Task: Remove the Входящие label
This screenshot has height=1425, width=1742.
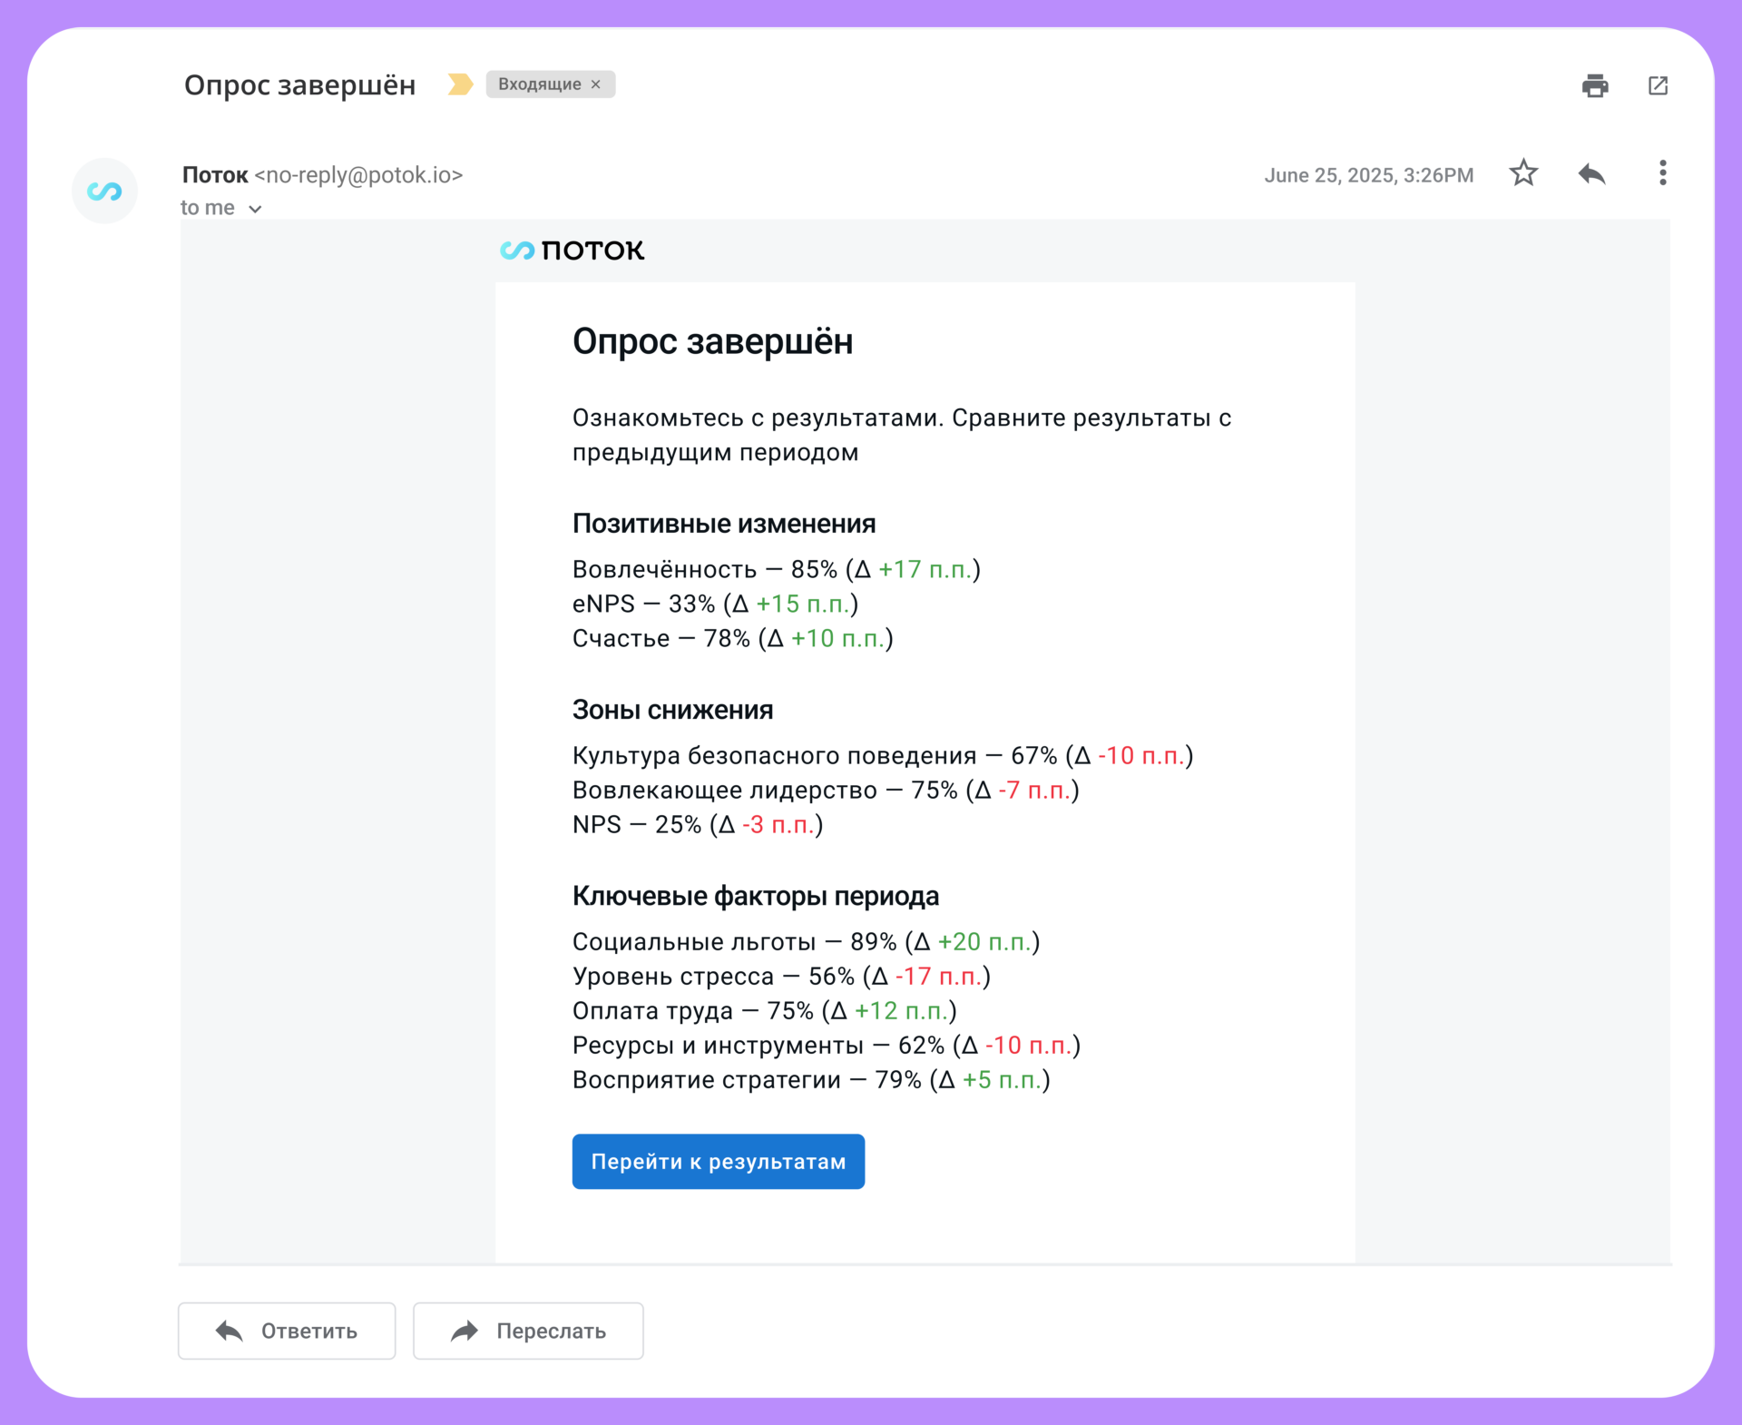Action: point(596,84)
